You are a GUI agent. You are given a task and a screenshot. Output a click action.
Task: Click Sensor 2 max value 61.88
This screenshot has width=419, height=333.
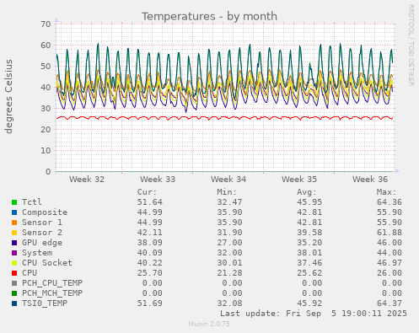(x=389, y=233)
